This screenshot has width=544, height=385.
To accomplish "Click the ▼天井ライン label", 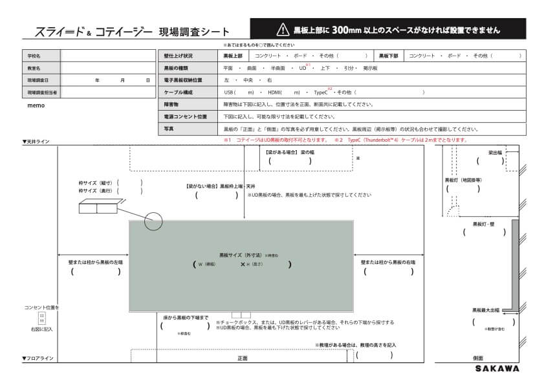I will pos(36,142).
